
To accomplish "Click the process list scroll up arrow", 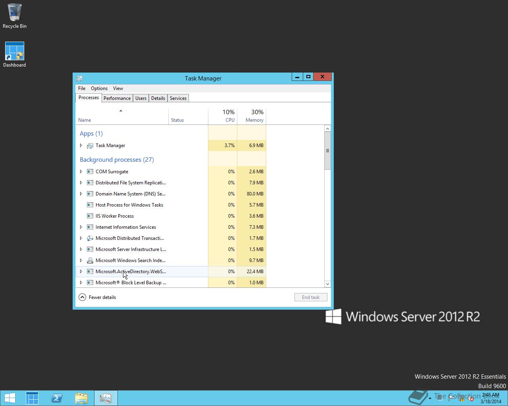I will (327, 128).
